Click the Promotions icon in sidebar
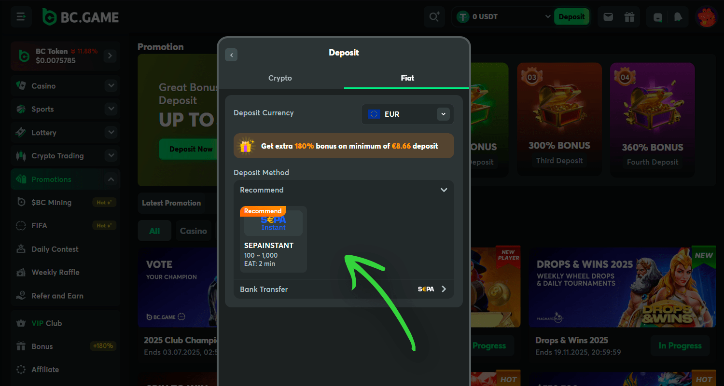Screen dimensions: 724x386 [21, 179]
